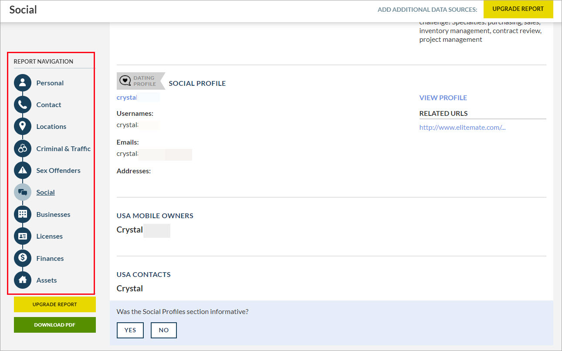Image resolution: width=562 pixels, height=351 pixels.
Task: Click the sidebar Upgrade Report button
Action: 55,304
